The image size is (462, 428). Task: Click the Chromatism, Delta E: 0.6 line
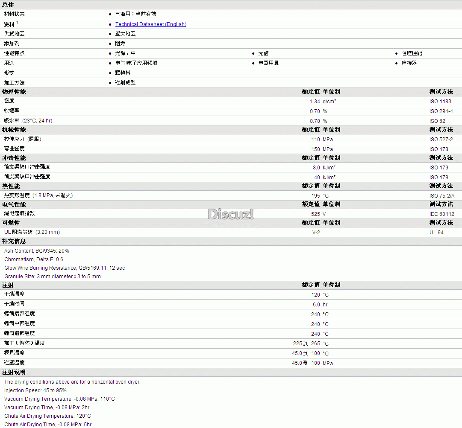(34, 259)
